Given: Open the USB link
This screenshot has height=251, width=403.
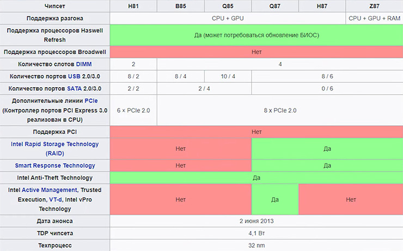Looking at the screenshot, I should (74, 76).
